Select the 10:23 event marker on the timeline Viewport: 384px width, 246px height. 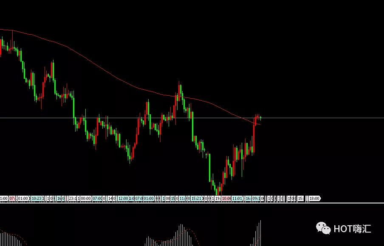point(37,198)
